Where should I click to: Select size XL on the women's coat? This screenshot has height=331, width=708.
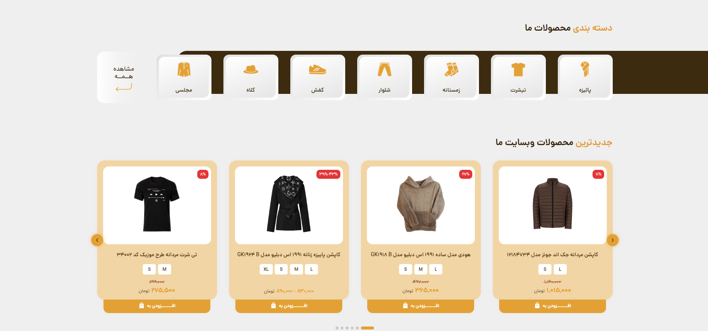tap(266, 269)
